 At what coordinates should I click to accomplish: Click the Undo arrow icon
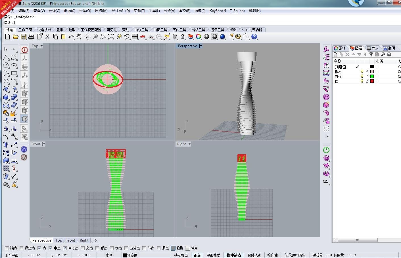tap(71, 37)
